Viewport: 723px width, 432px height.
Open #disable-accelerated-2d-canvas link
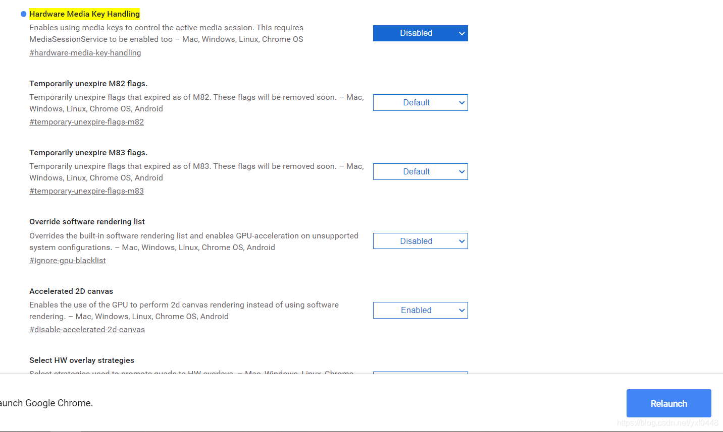tap(87, 330)
